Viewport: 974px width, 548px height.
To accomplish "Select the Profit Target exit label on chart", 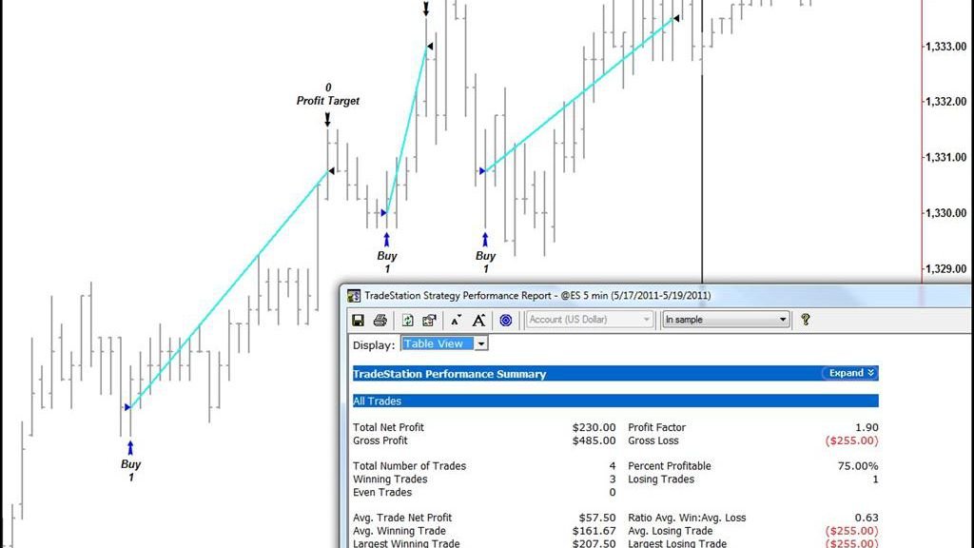I will click(328, 101).
